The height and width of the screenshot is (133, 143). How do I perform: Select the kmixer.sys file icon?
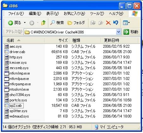pyautogui.click(x=7, y=63)
